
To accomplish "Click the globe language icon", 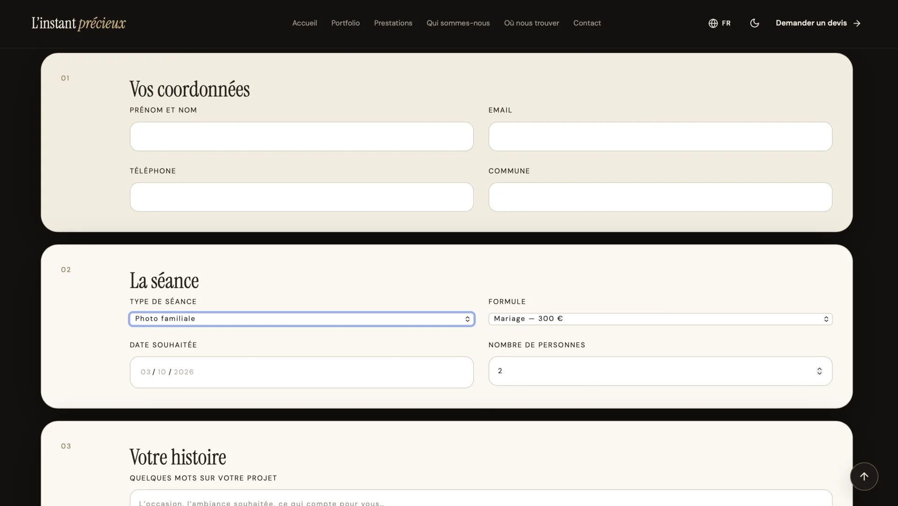I will pyautogui.click(x=713, y=23).
